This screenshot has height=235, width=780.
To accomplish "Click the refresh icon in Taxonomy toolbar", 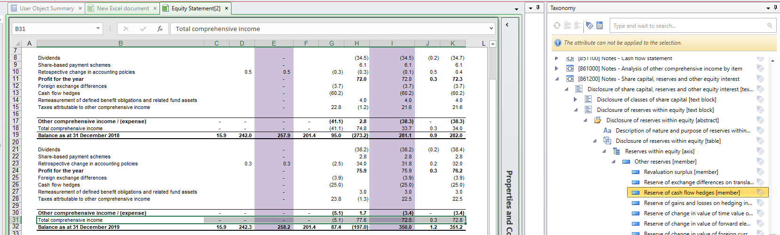I will coord(557,25).
